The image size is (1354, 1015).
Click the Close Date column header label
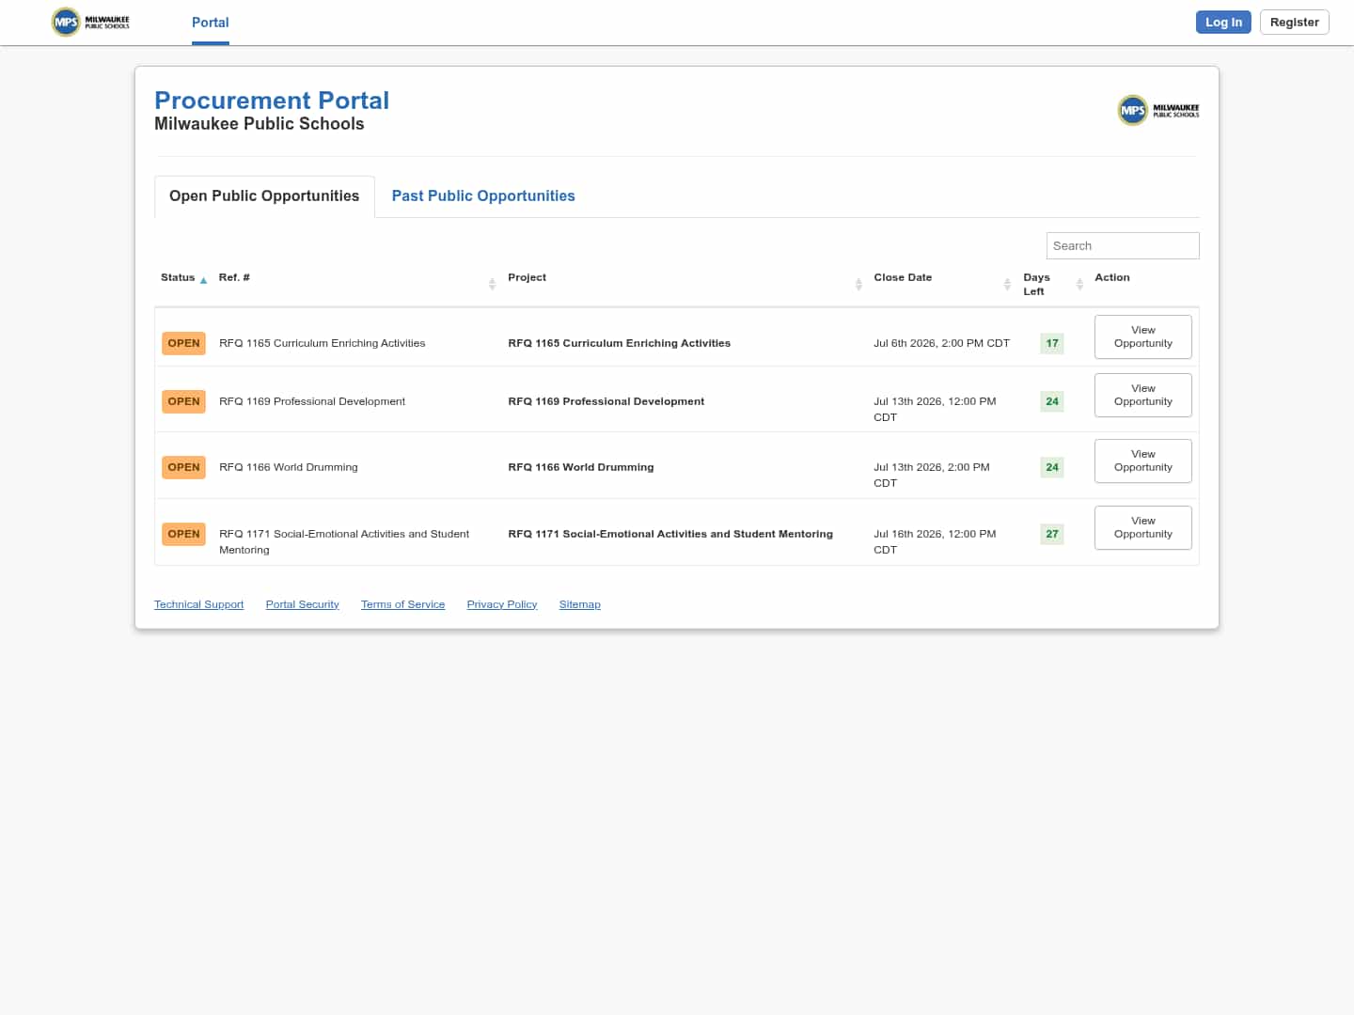pyautogui.click(x=903, y=277)
